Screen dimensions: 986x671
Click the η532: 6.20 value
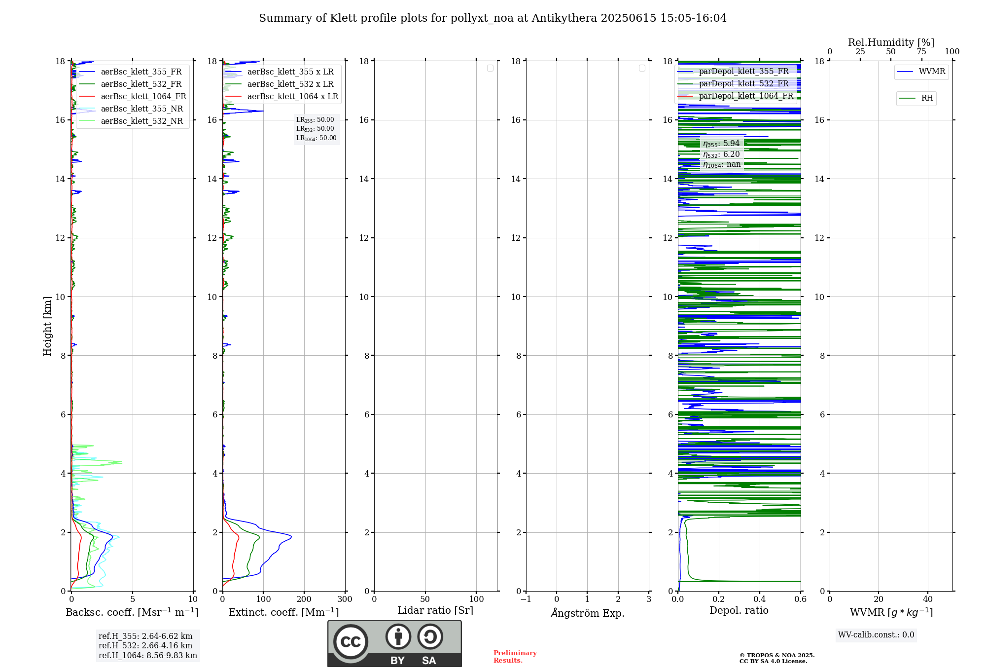[721, 154]
